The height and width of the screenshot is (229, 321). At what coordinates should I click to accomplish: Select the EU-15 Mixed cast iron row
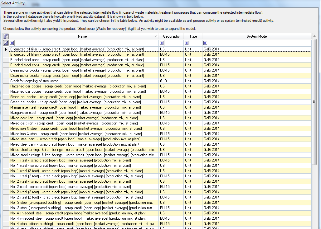157,124
